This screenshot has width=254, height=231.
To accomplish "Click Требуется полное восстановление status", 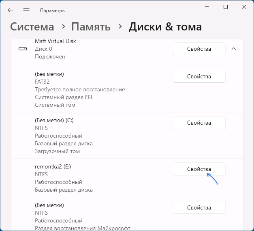I will (80, 89).
